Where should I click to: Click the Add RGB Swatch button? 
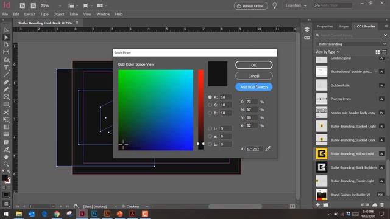pyautogui.click(x=254, y=87)
